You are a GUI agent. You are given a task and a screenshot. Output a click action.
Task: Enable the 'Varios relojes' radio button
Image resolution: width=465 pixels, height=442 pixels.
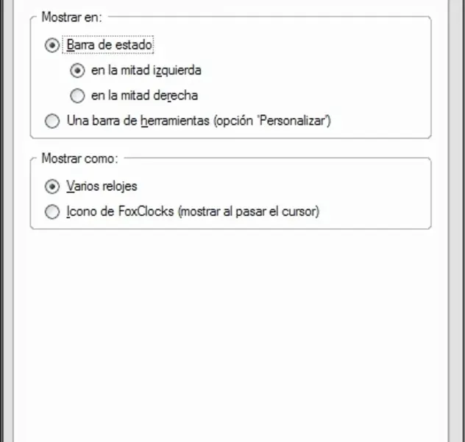[x=52, y=186]
